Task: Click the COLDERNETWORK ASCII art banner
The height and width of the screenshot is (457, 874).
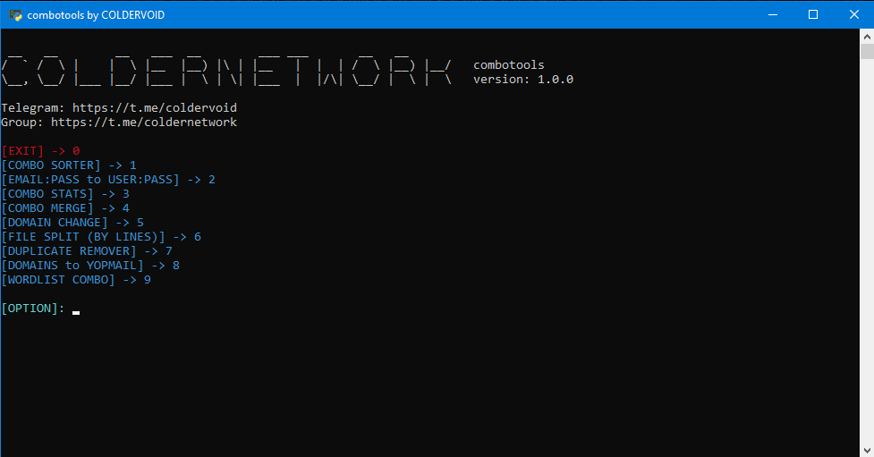Action: pyautogui.click(x=226, y=71)
